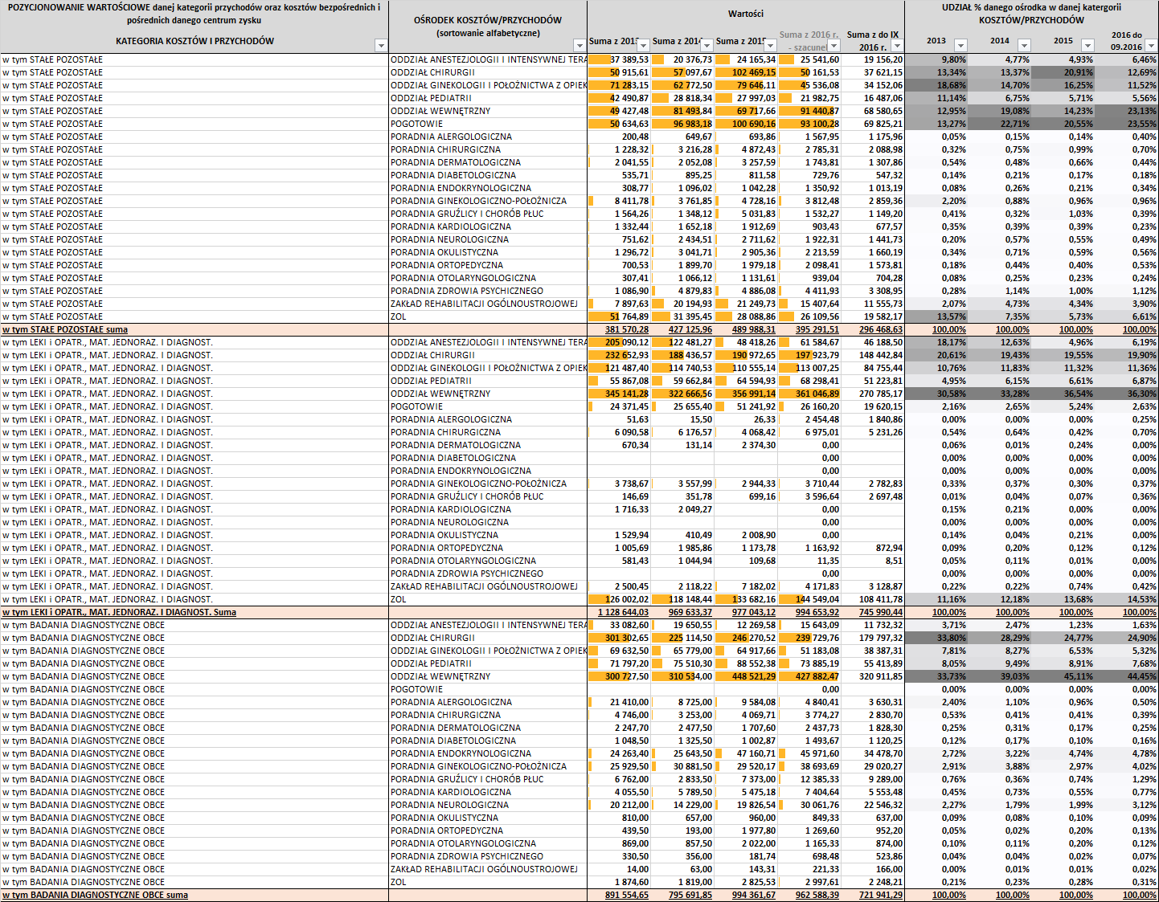Click the value cell 205 090,12
Viewport: 1159px width, 902px height.
[x=619, y=342]
